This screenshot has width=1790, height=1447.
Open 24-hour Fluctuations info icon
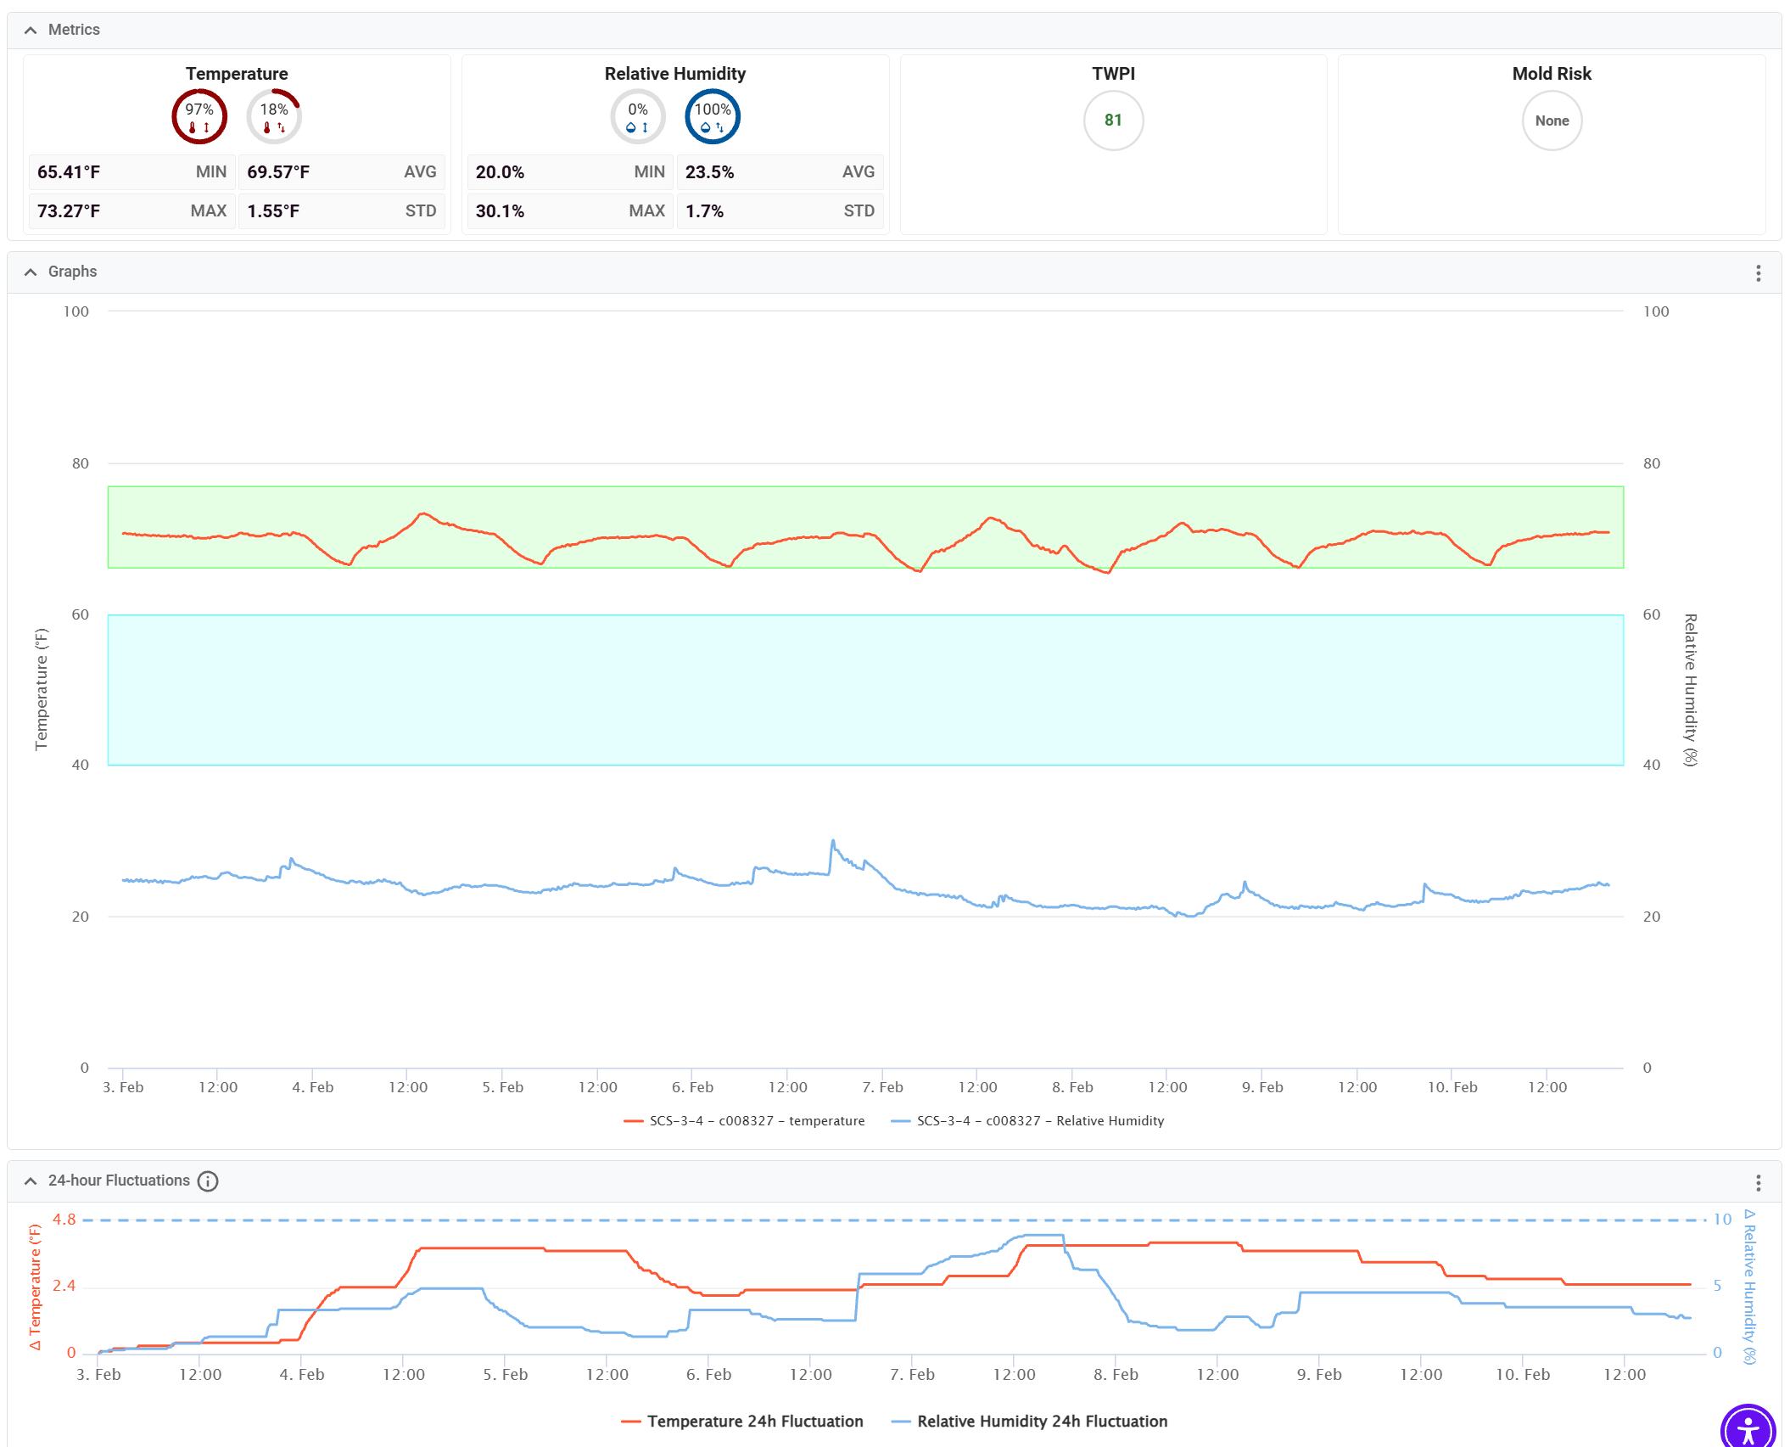coord(208,1181)
